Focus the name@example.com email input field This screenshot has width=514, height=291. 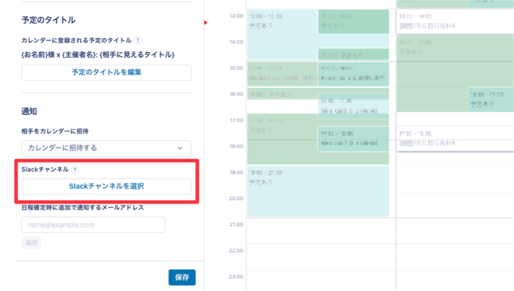pos(93,225)
